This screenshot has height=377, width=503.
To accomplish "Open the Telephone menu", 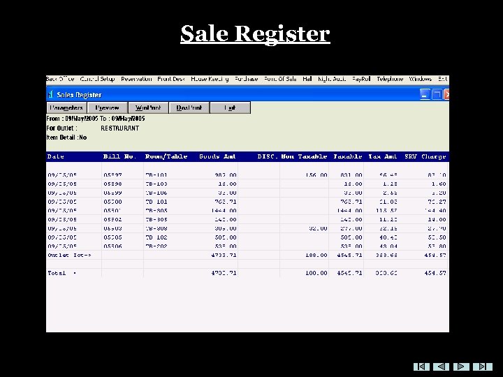I will [x=390, y=79].
